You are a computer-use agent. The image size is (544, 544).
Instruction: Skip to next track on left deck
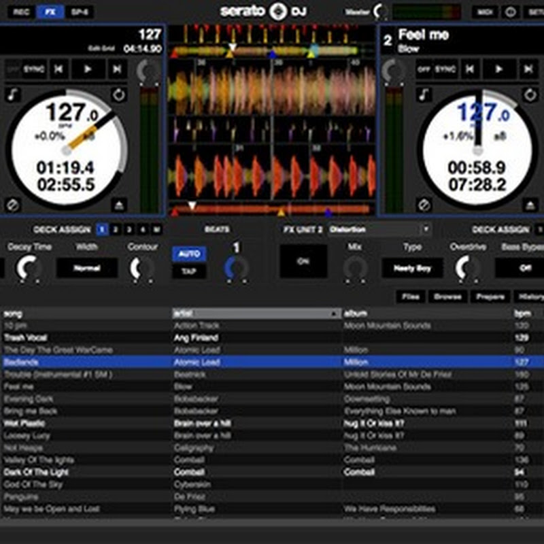tap(117, 69)
